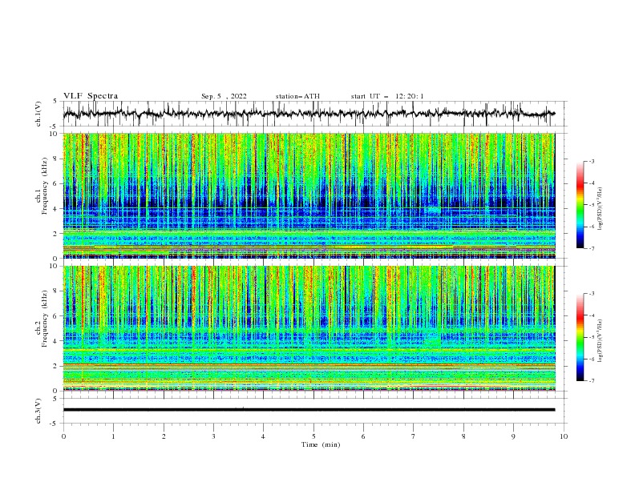Click the ch.2 spectrogram color bar
The width and height of the screenshot is (635, 490).
click(x=580, y=337)
